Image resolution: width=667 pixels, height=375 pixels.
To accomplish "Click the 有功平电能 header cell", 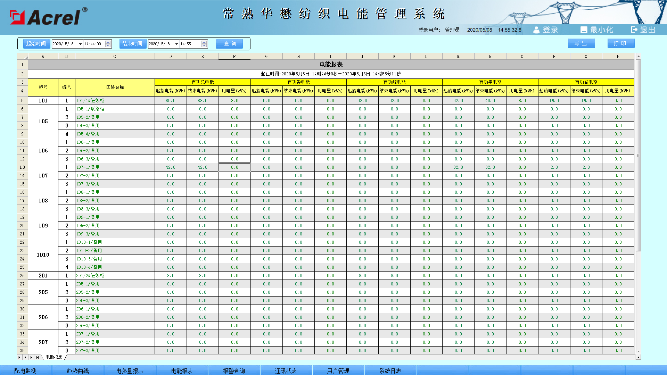I will coord(490,82).
